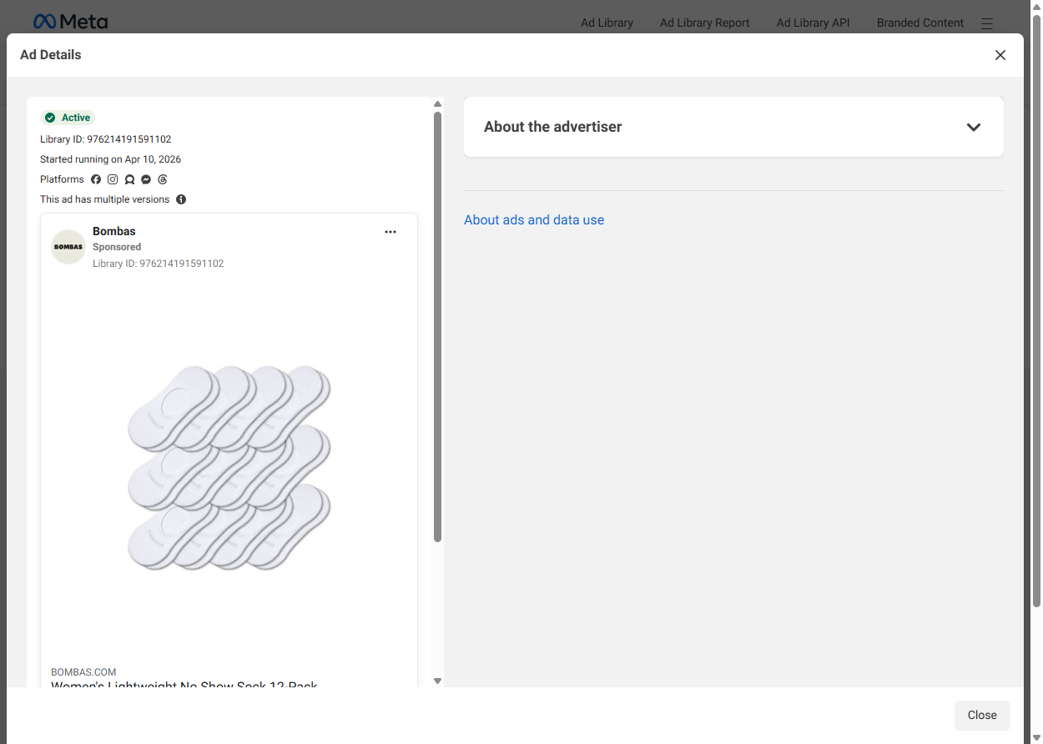Image resolution: width=1043 pixels, height=744 pixels.
Task: Click the Messenger platform icon
Action: point(146,179)
